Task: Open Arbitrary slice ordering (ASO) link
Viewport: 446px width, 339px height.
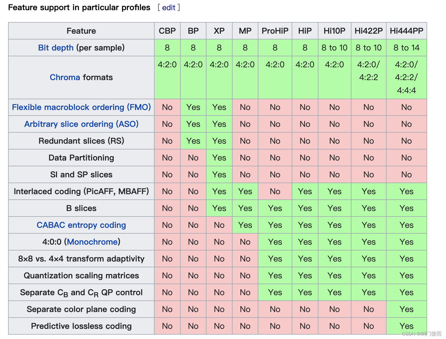Action: (81, 124)
